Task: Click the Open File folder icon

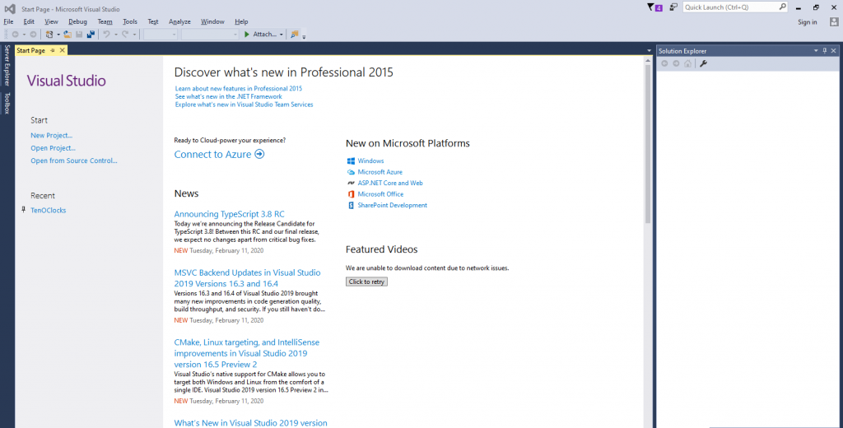Action: 68,35
